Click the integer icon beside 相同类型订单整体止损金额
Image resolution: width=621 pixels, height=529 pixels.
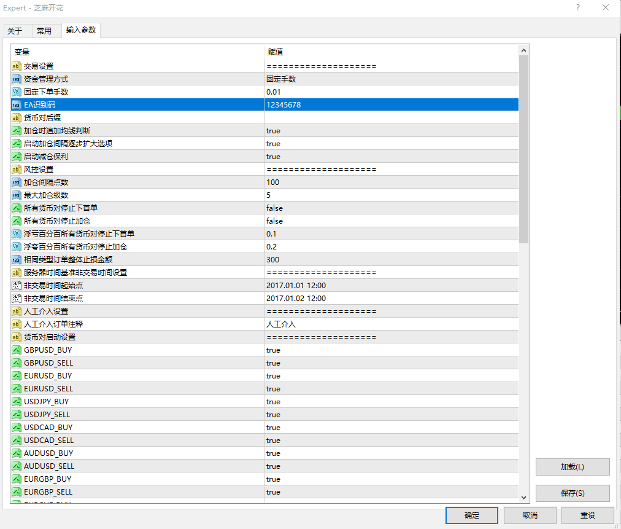pyautogui.click(x=16, y=260)
